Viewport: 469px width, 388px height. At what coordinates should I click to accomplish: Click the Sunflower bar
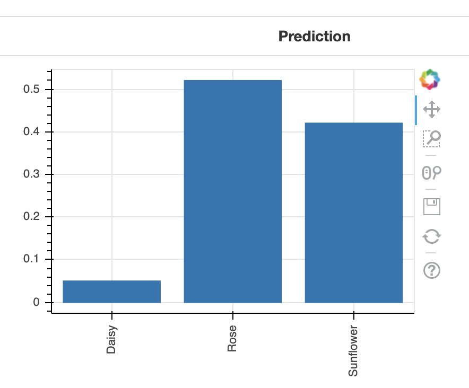pos(353,213)
